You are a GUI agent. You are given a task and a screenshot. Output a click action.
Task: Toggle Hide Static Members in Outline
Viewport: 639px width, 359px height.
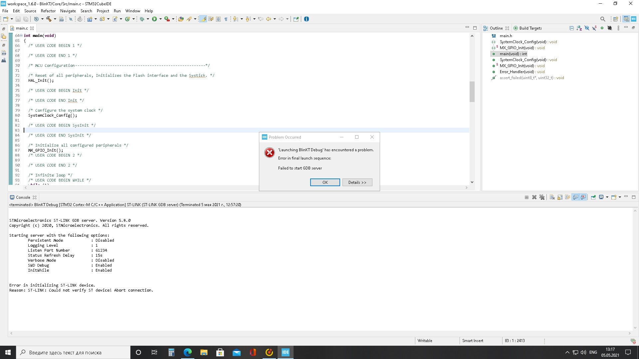[594, 28]
